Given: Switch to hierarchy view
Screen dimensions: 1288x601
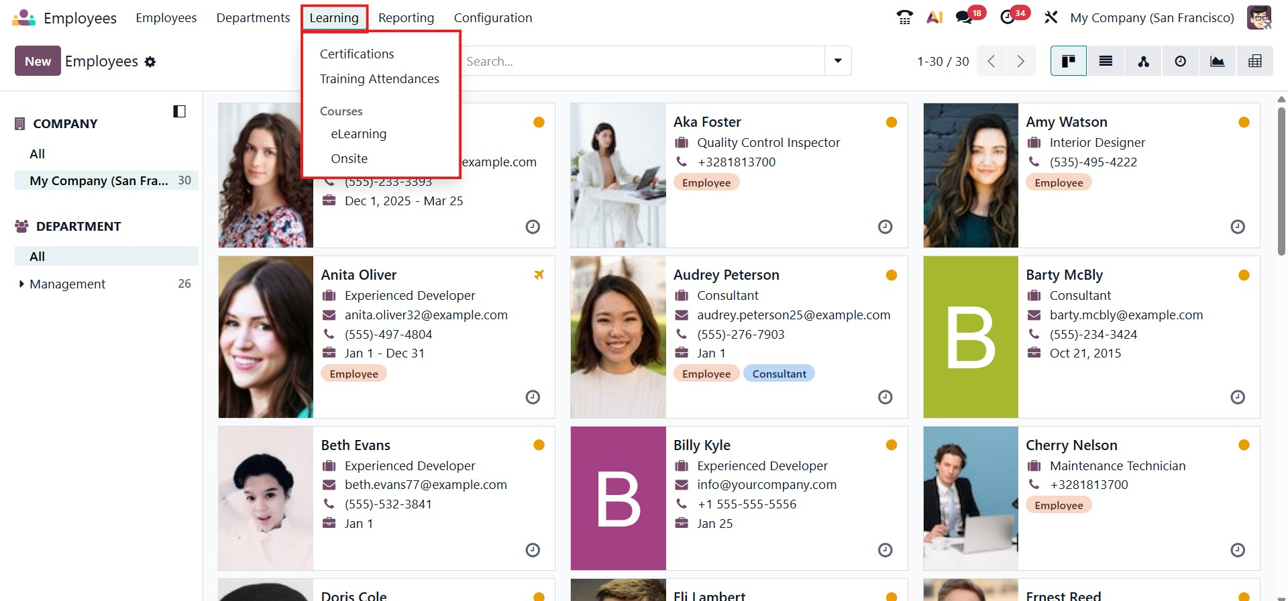Looking at the screenshot, I should coord(1143,62).
